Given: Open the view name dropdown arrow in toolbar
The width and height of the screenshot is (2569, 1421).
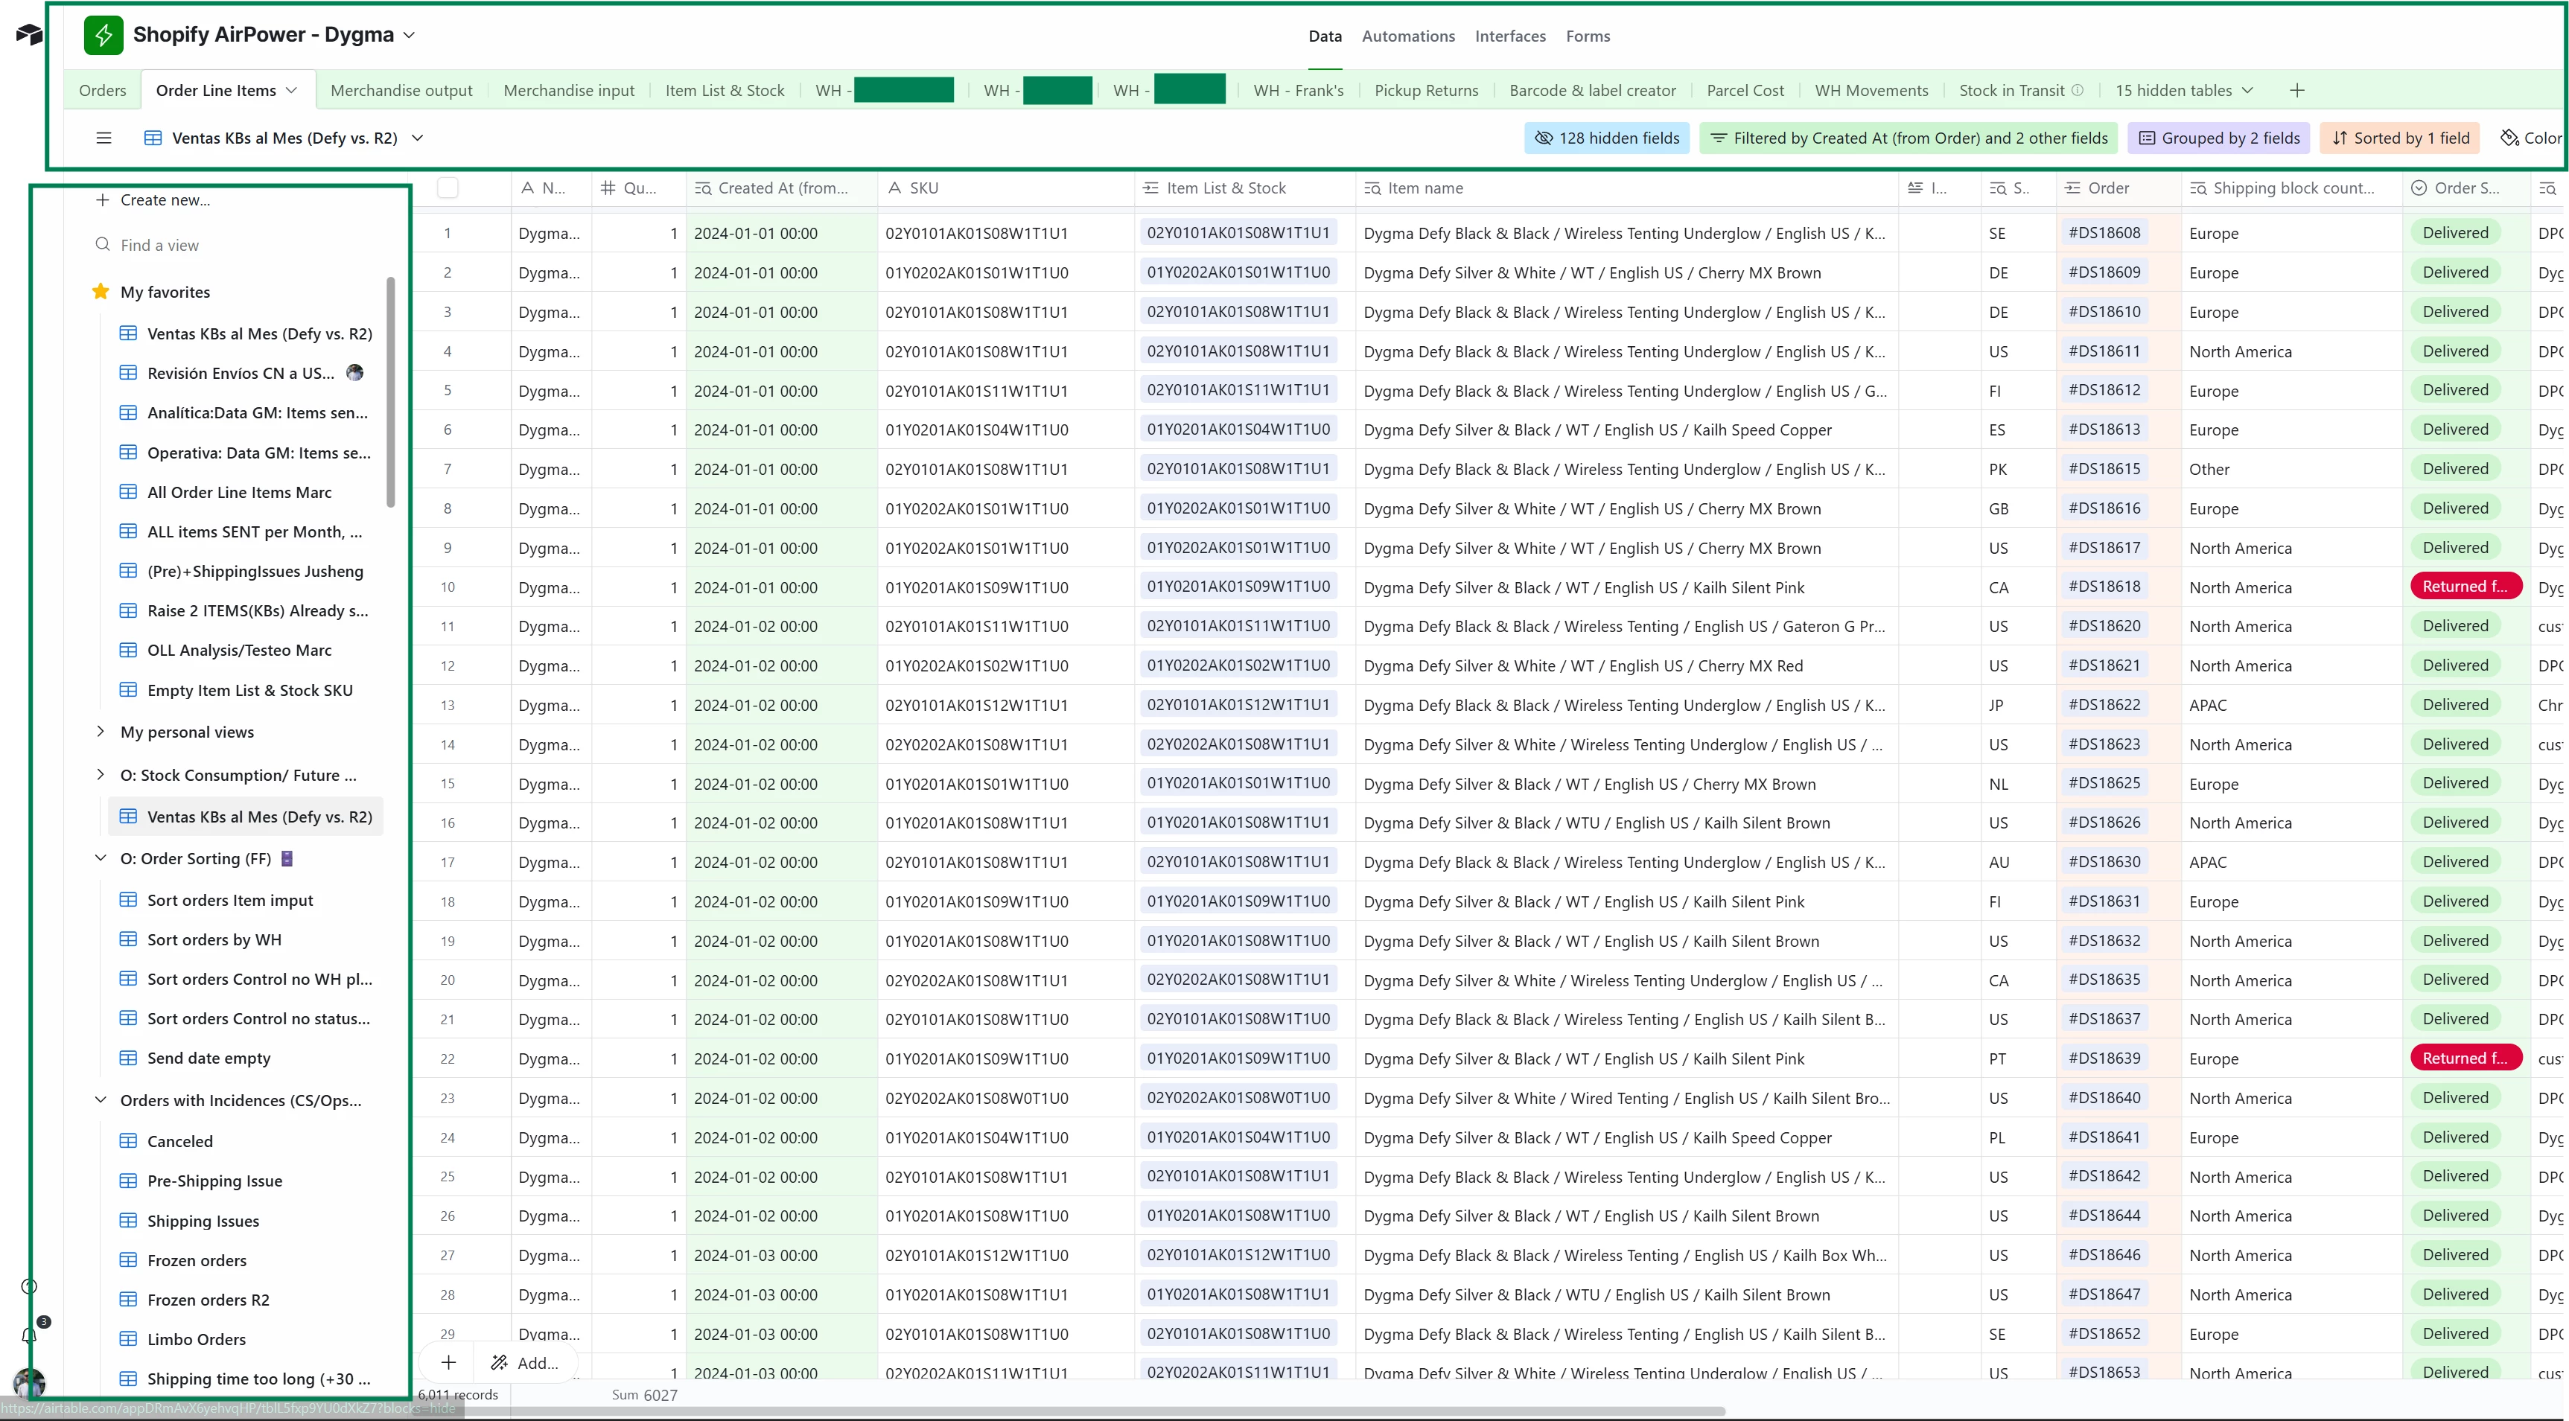Looking at the screenshot, I should coord(418,138).
